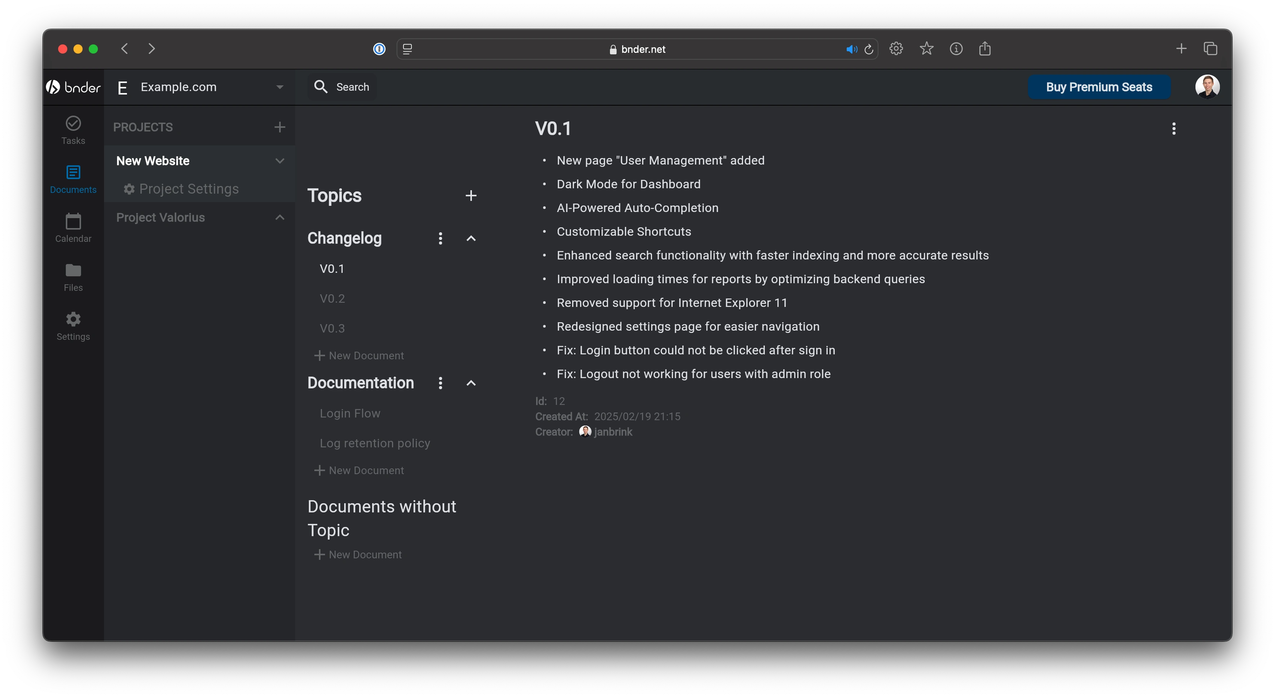Viewport: 1275px width, 698px height.
Task: Open the Calendar from the sidebar
Action: coord(73,228)
